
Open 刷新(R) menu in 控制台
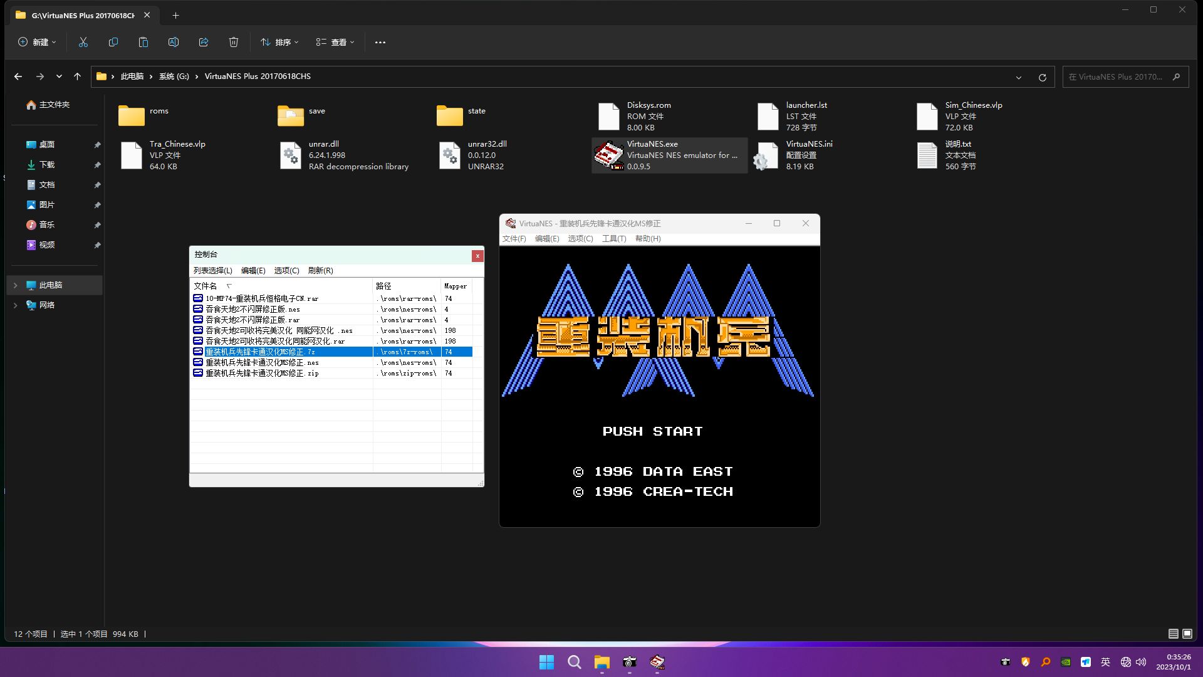(x=320, y=271)
